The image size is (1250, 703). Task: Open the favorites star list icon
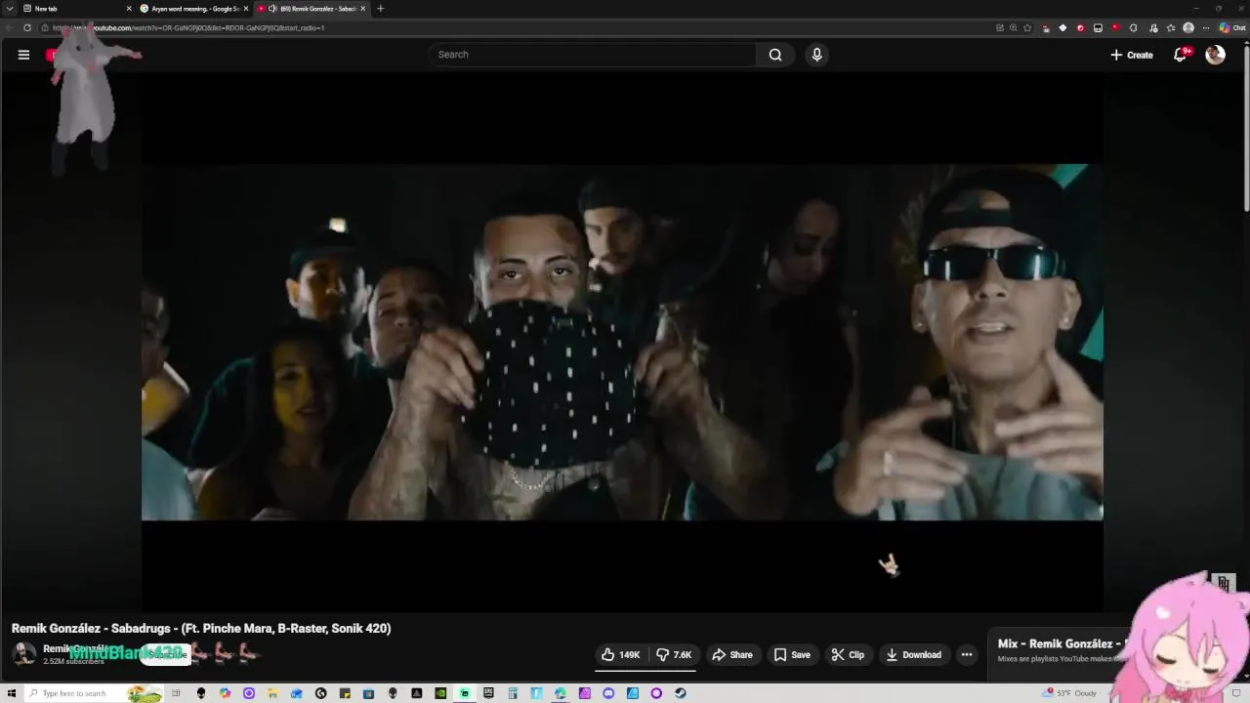(x=1171, y=28)
